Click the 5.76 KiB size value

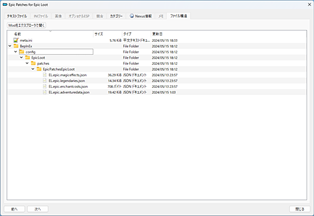coord(115,41)
